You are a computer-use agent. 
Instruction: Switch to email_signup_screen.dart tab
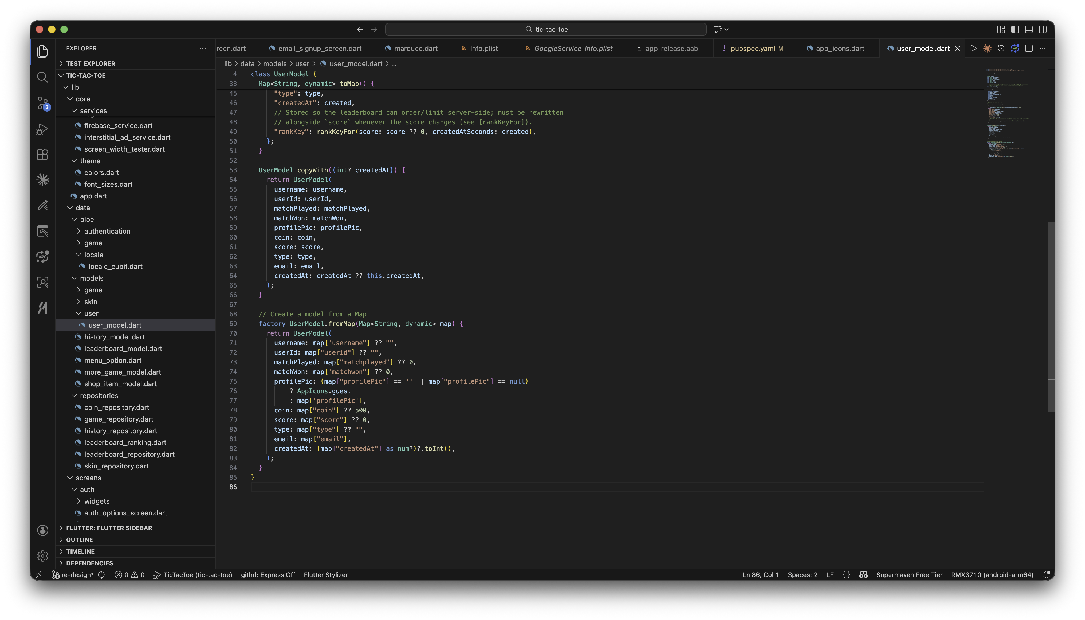click(319, 49)
